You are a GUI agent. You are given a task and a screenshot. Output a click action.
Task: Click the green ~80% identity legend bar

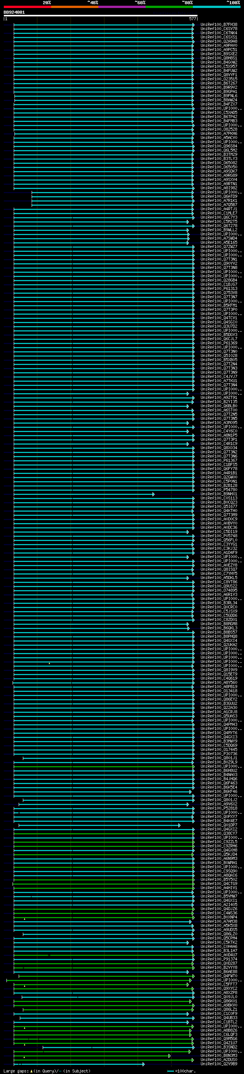click(x=169, y=7)
